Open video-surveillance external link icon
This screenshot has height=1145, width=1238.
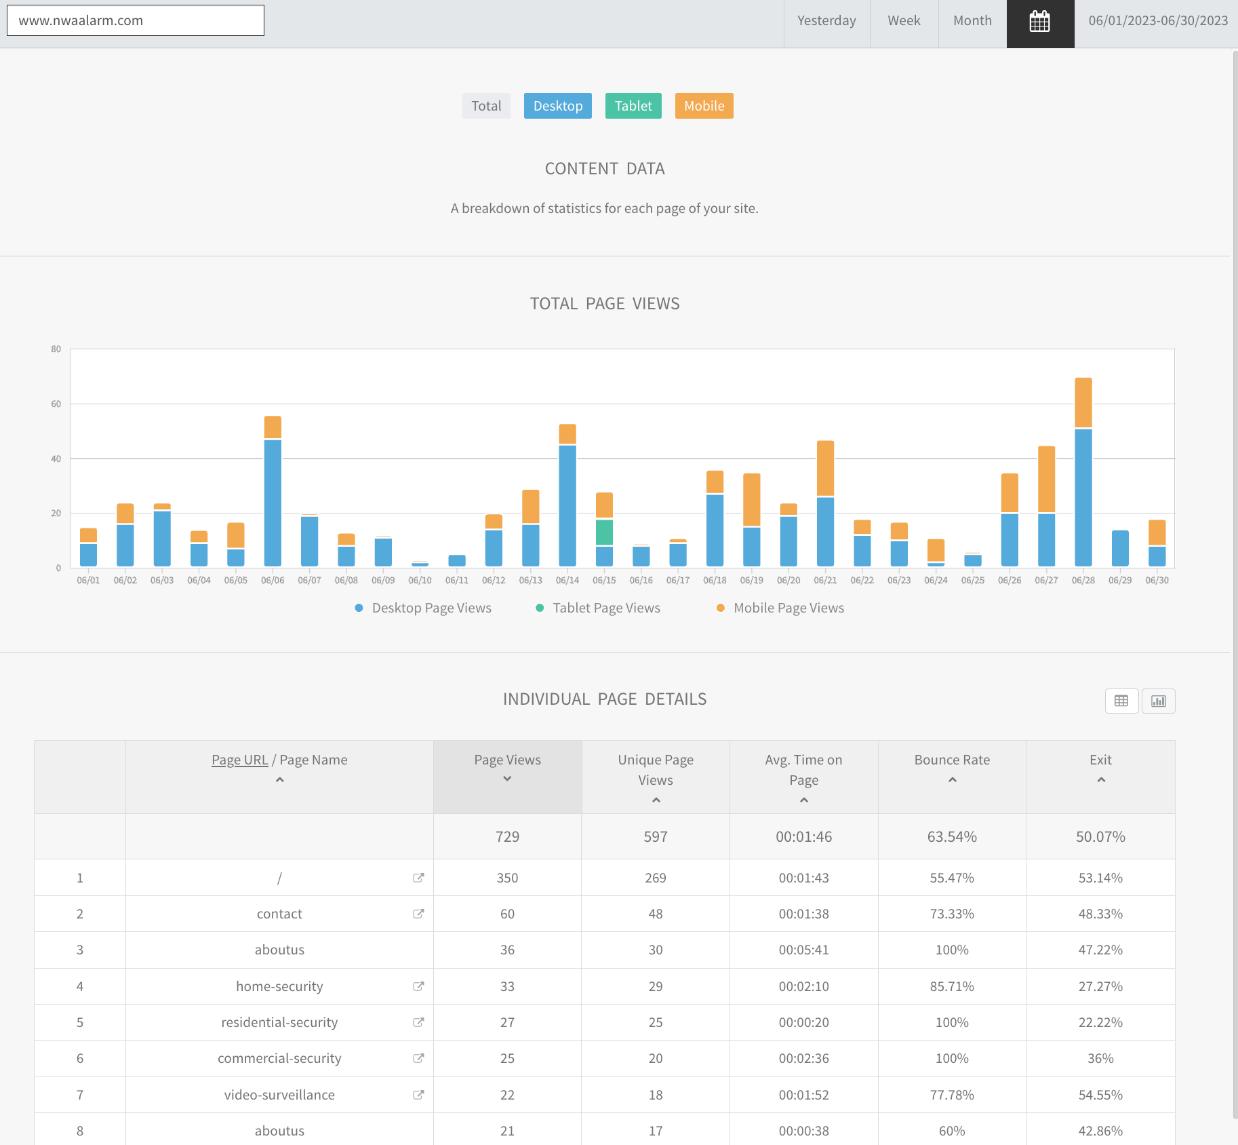(418, 1095)
